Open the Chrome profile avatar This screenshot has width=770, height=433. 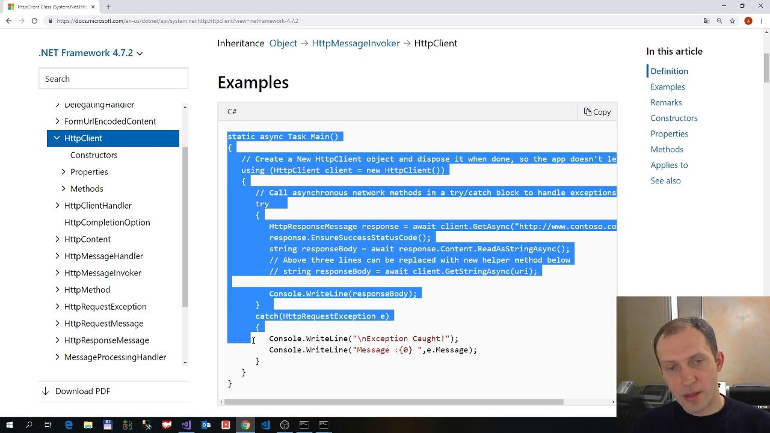(748, 21)
